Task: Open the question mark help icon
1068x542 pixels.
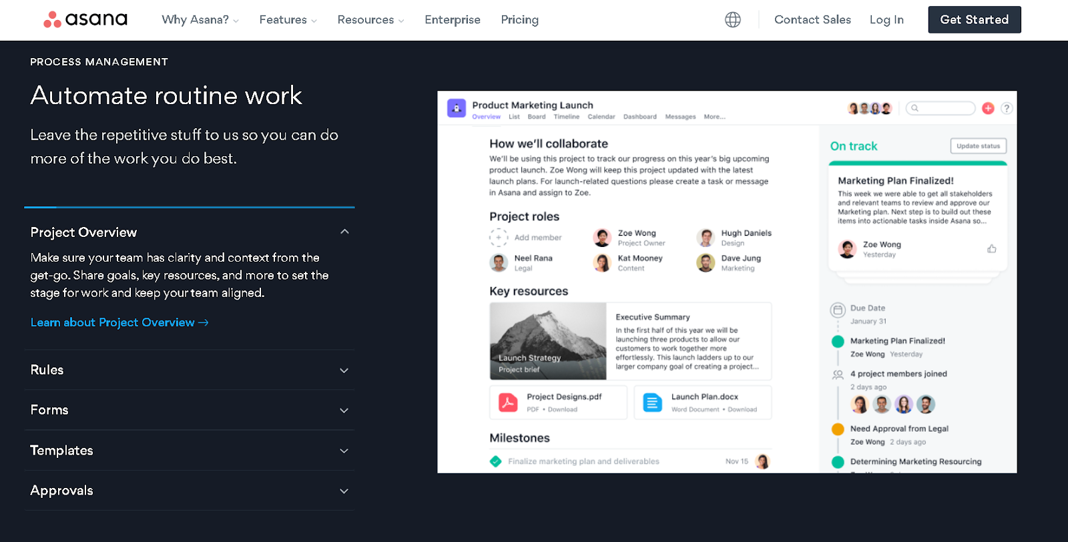Action: point(1007,108)
